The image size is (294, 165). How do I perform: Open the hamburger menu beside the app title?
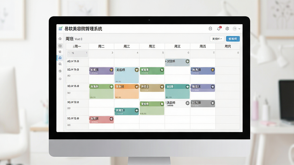(x=60, y=29)
